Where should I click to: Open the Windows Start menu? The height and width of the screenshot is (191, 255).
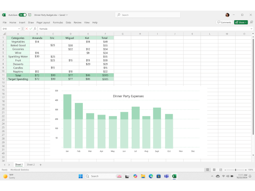[x=81, y=176]
